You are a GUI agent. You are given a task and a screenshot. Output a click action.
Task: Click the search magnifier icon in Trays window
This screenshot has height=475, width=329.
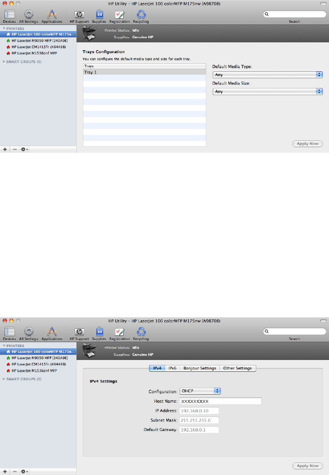(x=267, y=14)
